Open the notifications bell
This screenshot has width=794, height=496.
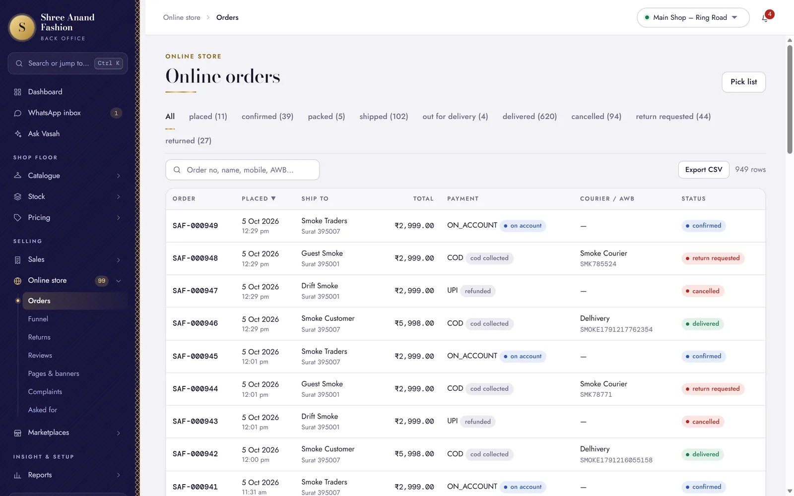pyautogui.click(x=765, y=18)
